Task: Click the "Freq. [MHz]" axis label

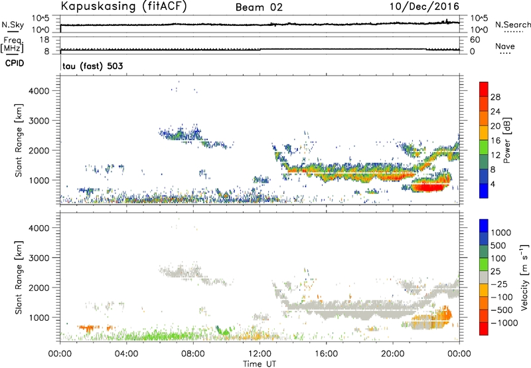Action: click(x=12, y=45)
